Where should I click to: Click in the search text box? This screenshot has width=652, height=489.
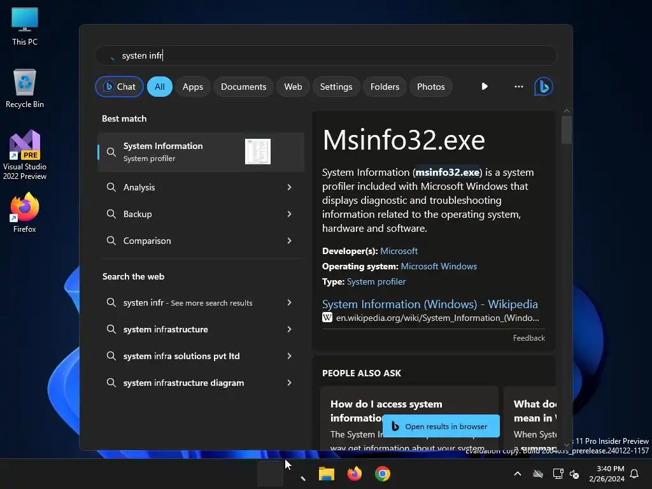coord(326,55)
